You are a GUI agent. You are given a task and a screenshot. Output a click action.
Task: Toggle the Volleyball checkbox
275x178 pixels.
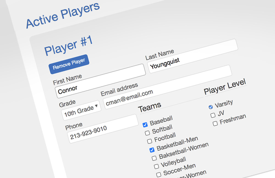[156, 166]
